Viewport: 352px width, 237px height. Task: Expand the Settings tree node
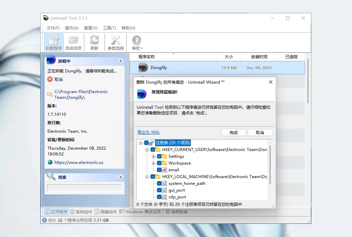click(x=154, y=156)
